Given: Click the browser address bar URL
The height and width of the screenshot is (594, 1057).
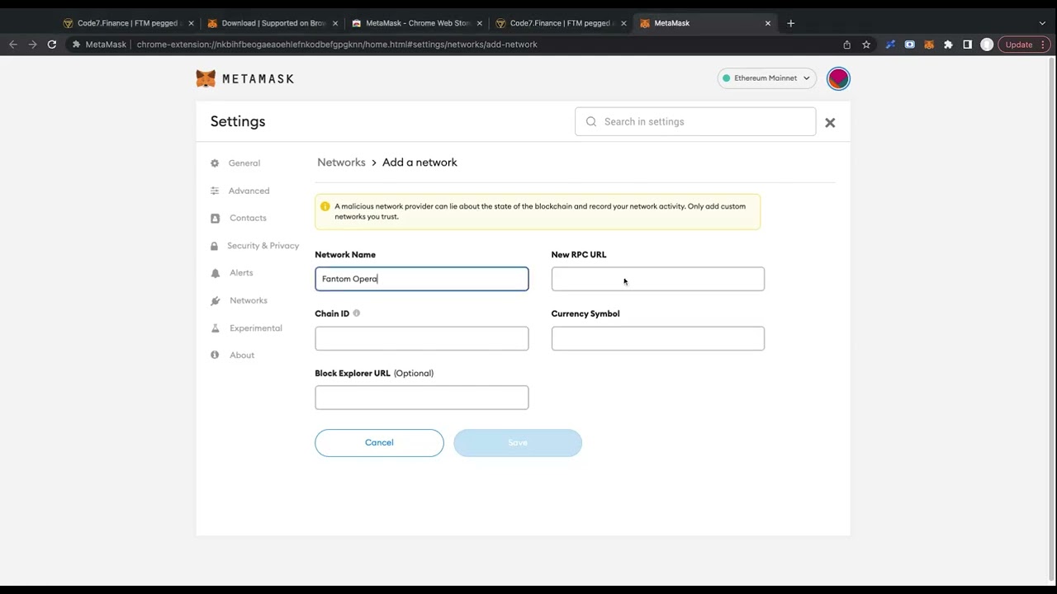Looking at the screenshot, I should [x=337, y=45].
